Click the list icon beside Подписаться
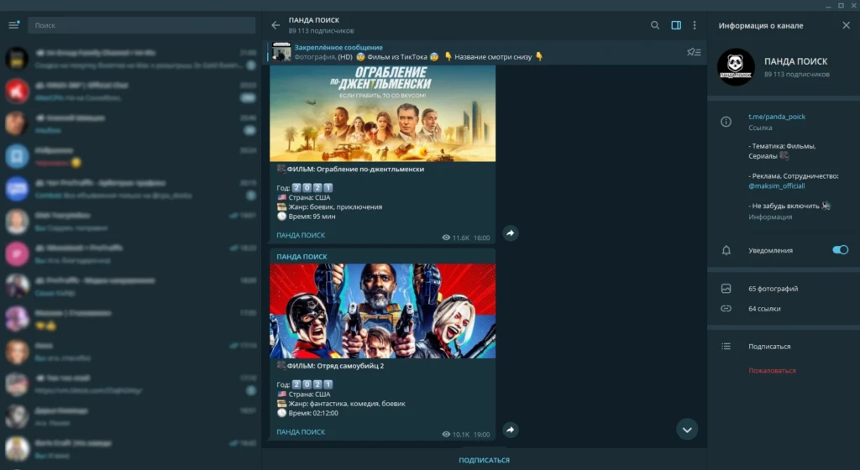 (726, 346)
